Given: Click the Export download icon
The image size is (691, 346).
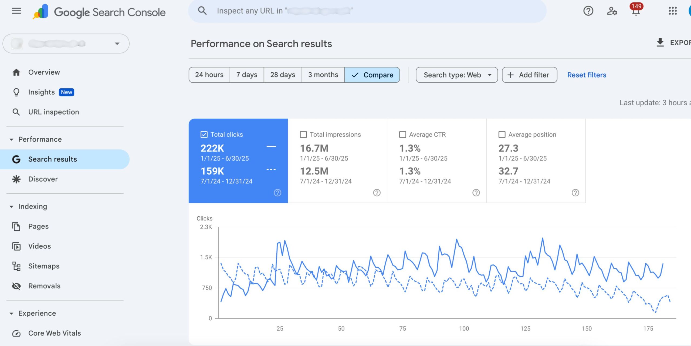Looking at the screenshot, I should [x=660, y=42].
